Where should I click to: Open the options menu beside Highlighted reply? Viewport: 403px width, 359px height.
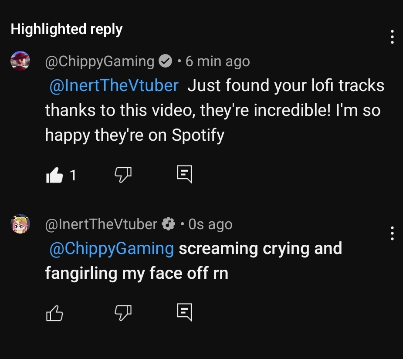[x=392, y=37]
